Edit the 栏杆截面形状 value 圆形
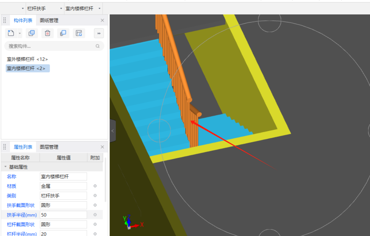The height and width of the screenshot is (236, 370). (64, 224)
